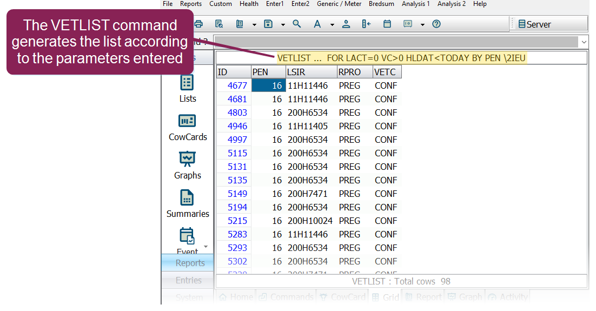
Task: Sort by the ID column header
Action: (234, 72)
